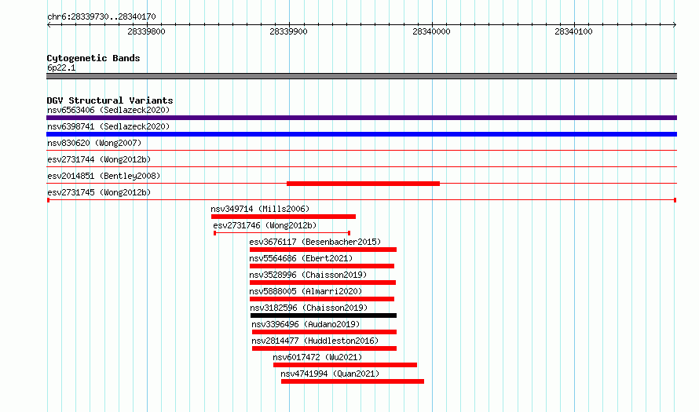Click the gray 6p22.1 cytogenetic band bar
The image size is (699, 412).
pyautogui.click(x=361, y=76)
